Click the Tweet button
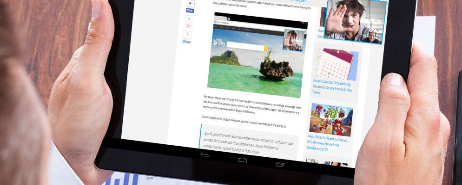 187,42
